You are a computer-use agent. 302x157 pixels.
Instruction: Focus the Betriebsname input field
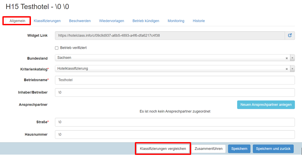[175, 80]
